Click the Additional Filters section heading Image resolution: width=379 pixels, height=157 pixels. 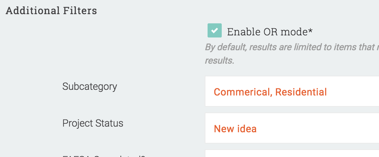pos(51,11)
